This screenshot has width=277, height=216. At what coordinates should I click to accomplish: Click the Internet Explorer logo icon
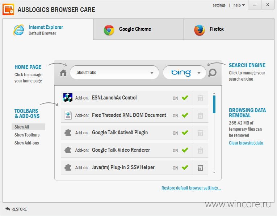pos(18,30)
